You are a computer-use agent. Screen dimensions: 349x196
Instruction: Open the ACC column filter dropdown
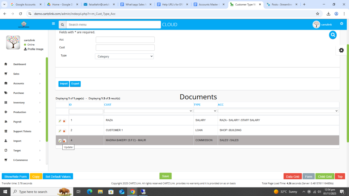(x=278, y=111)
